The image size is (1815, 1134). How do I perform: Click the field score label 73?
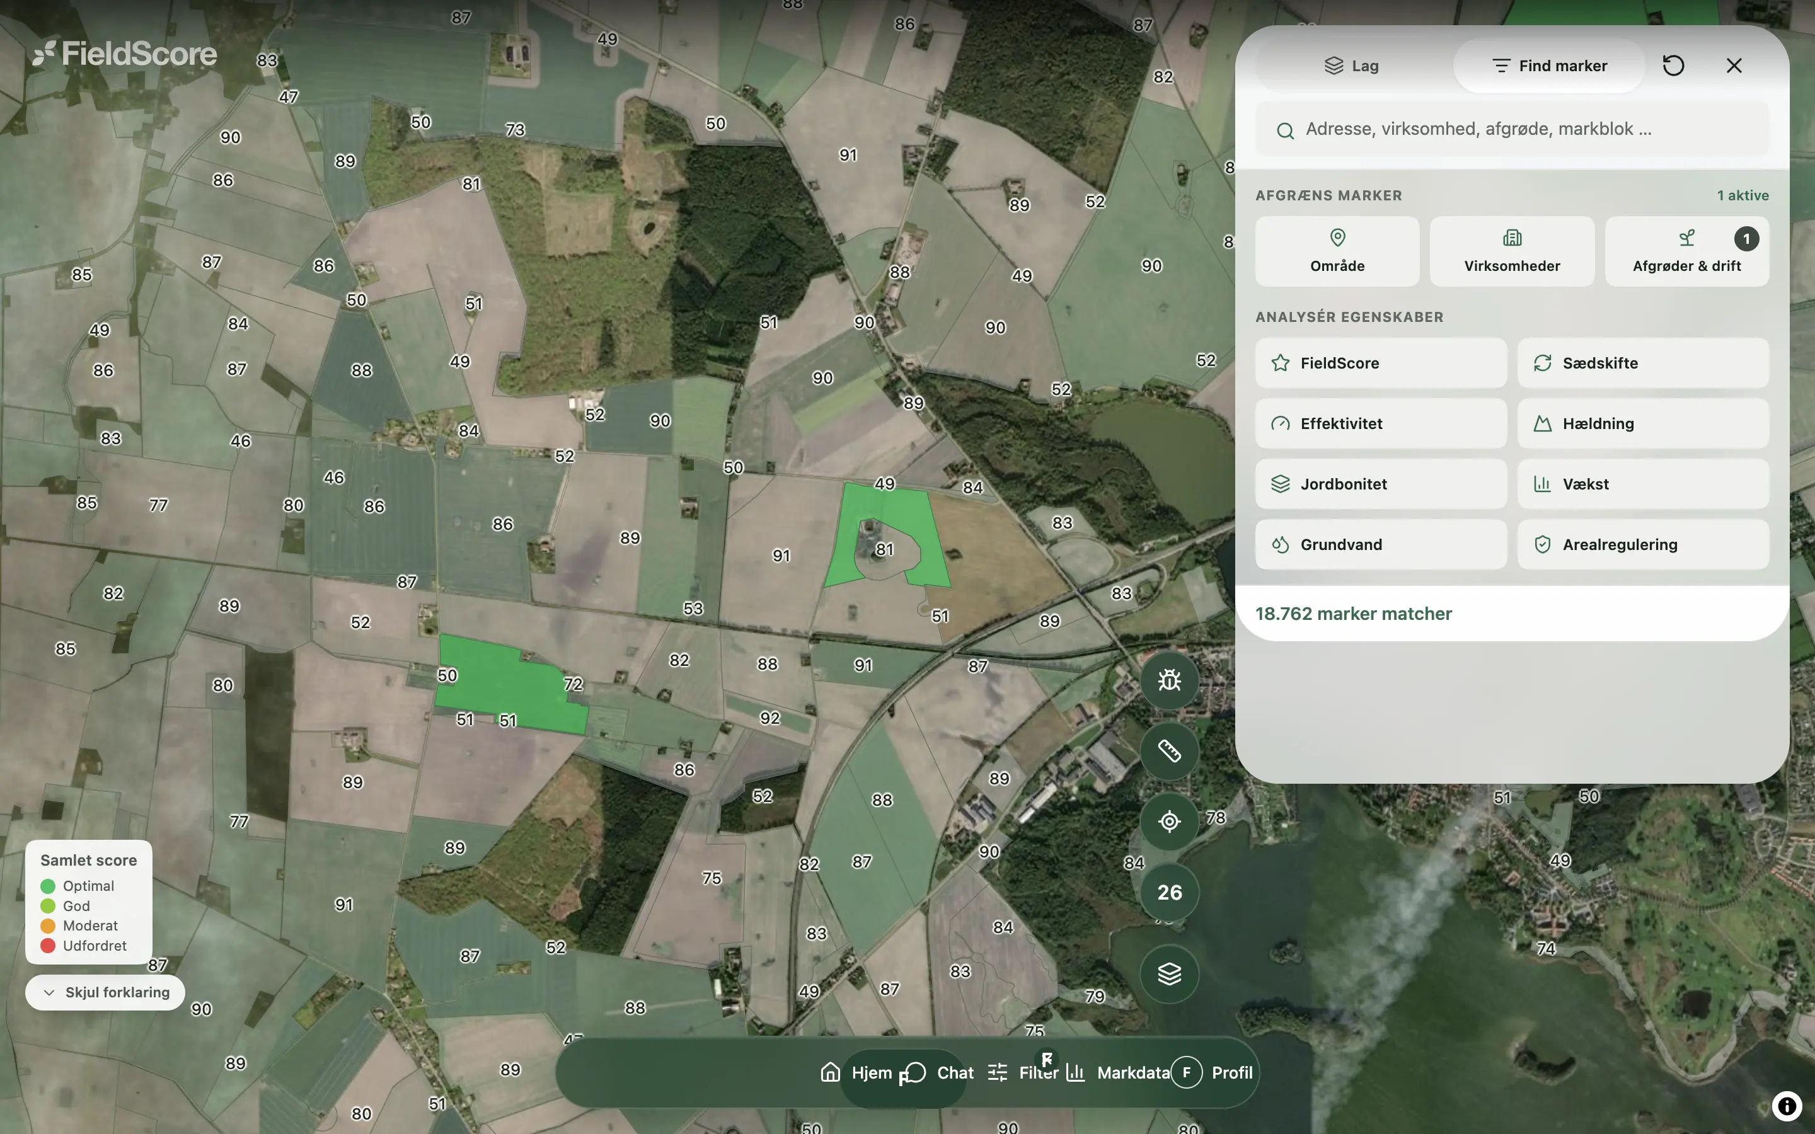click(516, 130)
